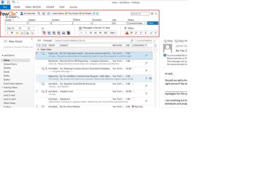
Task: Toggle Messages in the last N days checkbox
Action: pos(80,28)
